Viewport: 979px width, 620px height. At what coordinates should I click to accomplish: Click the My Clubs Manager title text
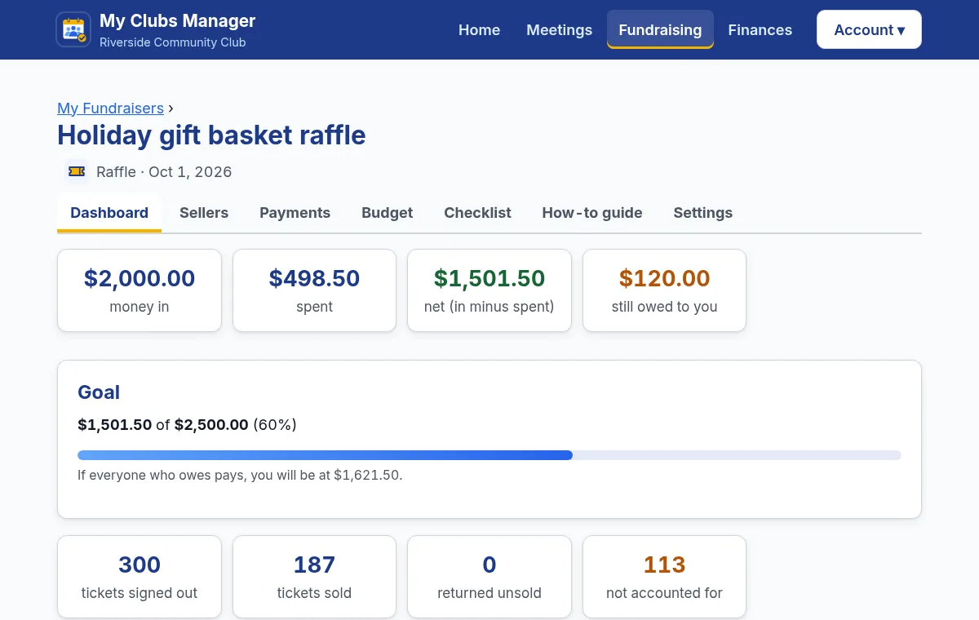[177, 21]
